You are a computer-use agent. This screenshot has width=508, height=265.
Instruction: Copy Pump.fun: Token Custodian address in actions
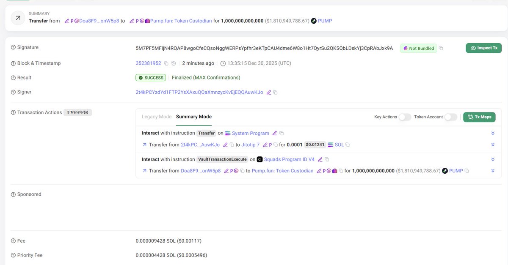pyautogui.click(x=341, y=171)
